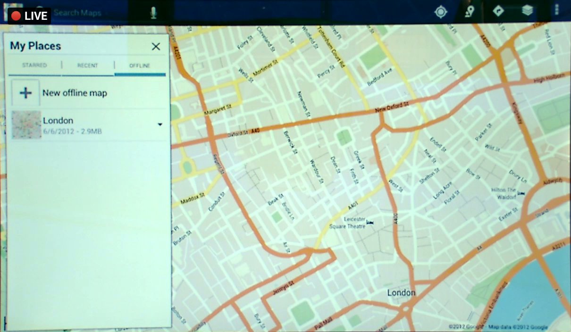Open directions with the diamond arrow icon
571x332 pixels.
[498, 11]
